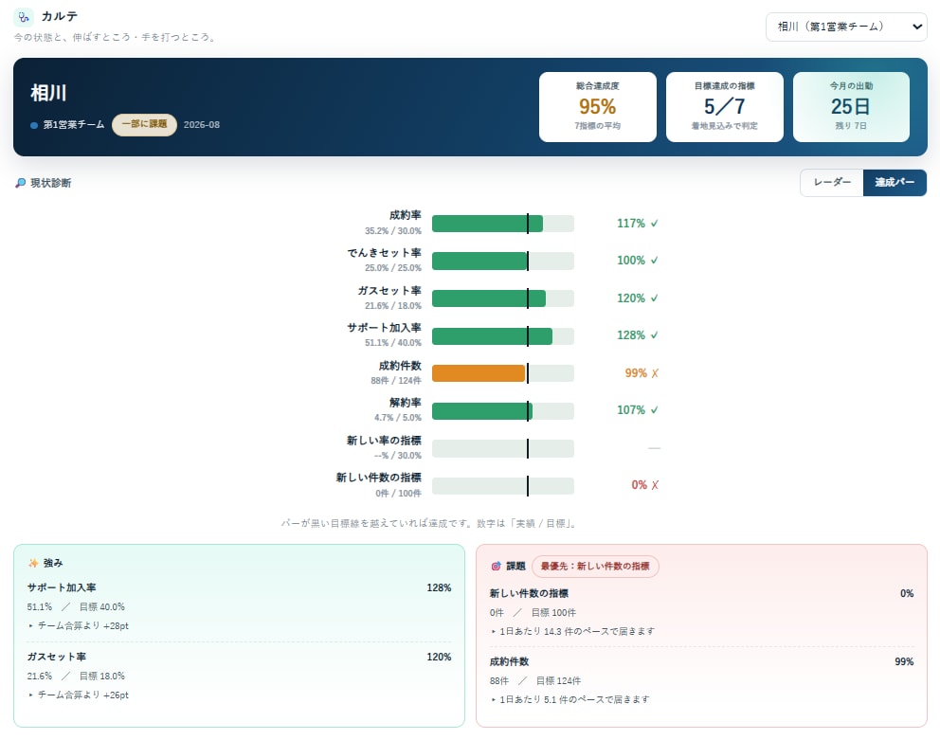Click the empty 新しい率の指標 bar
This screenshot has width=940, height=740.
pyautogui.click(x=502, y=448)
